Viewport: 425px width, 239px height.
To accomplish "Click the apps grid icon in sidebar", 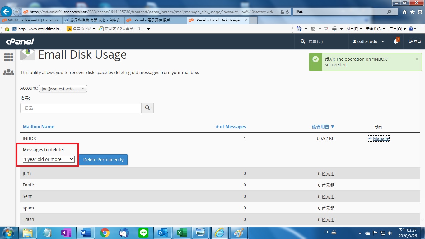I will [x=8, y=57].
